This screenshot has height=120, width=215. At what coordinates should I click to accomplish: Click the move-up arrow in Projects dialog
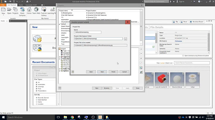pyautogui.click(x=141, y=49)
